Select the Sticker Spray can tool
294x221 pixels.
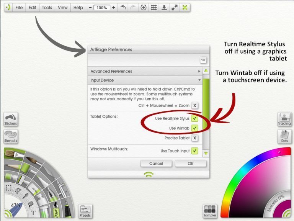(56, 210)
